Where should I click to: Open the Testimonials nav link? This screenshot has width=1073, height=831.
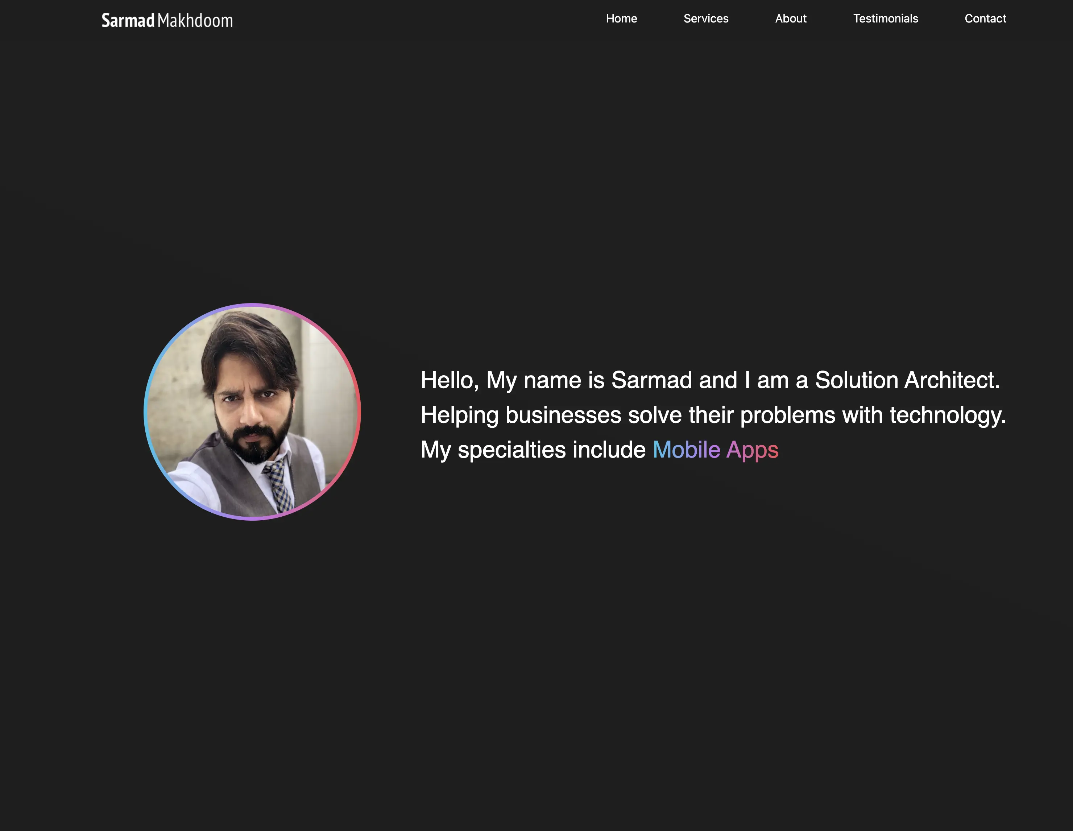tap(885, 19)
